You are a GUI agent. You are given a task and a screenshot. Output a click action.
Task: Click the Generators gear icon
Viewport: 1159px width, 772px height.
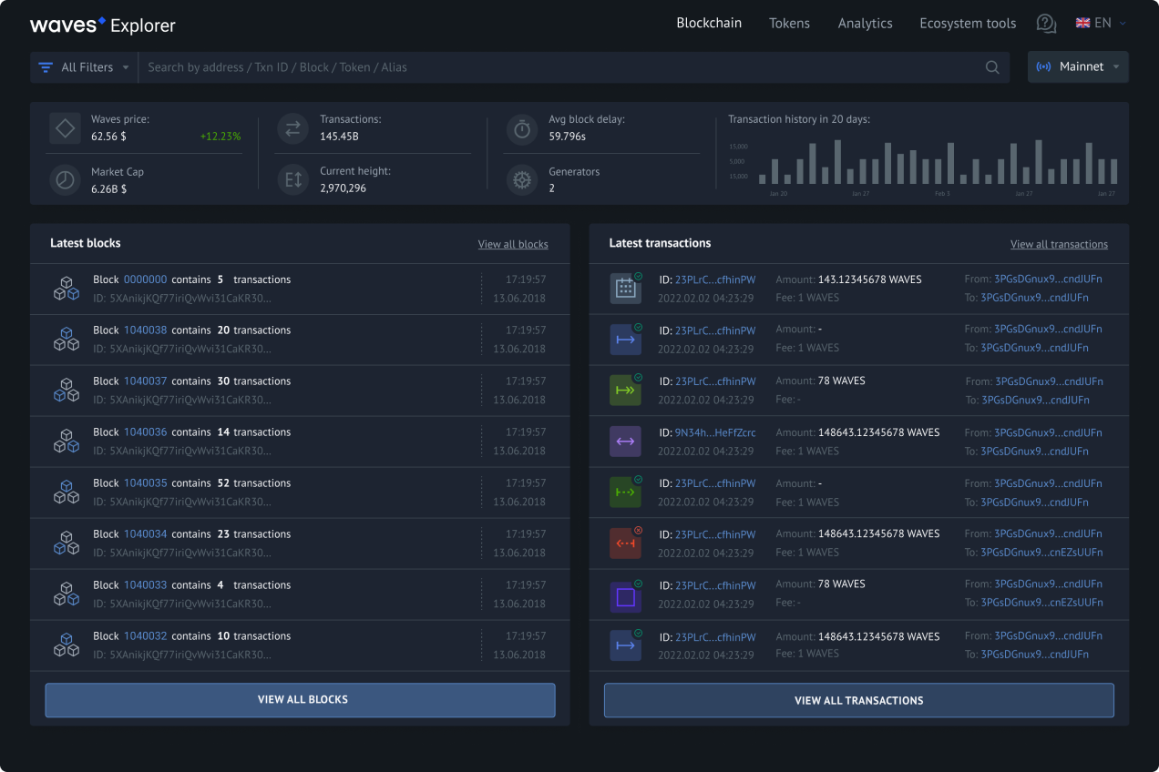point(522,179)
